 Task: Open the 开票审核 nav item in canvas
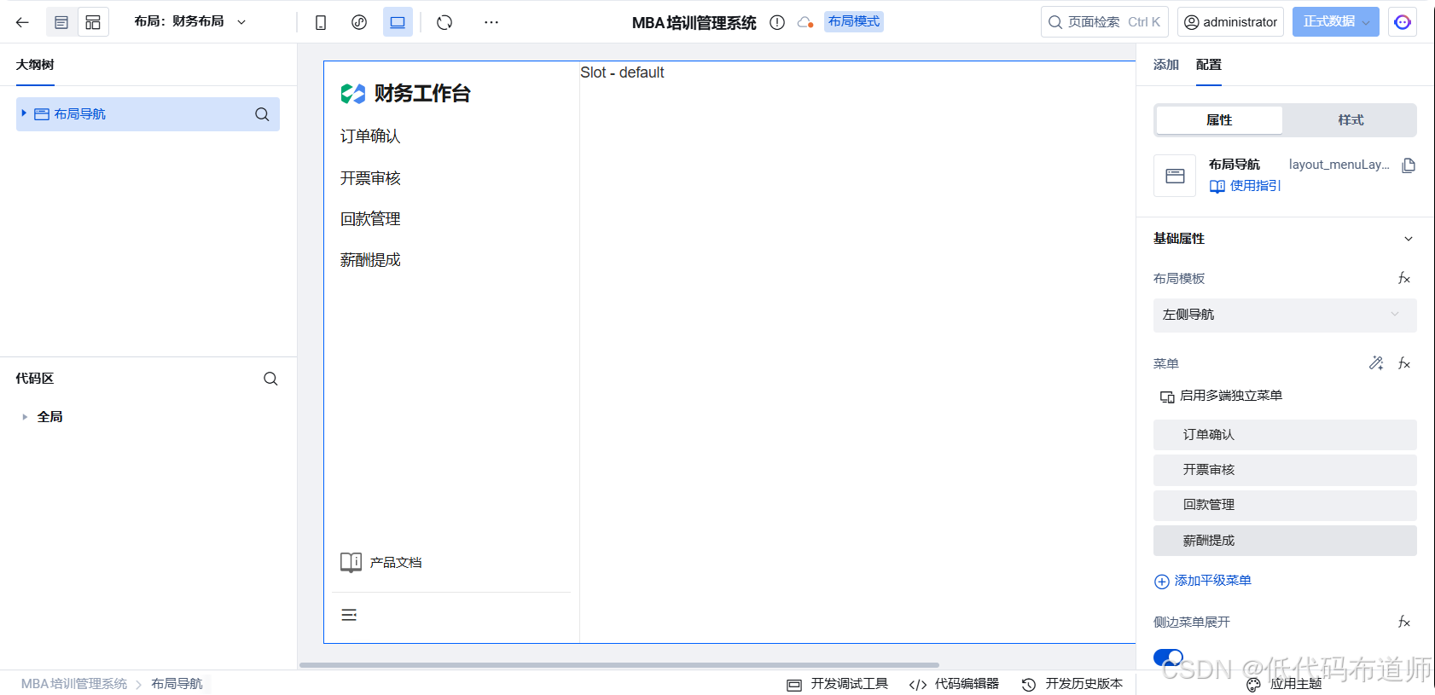point(370,178)
